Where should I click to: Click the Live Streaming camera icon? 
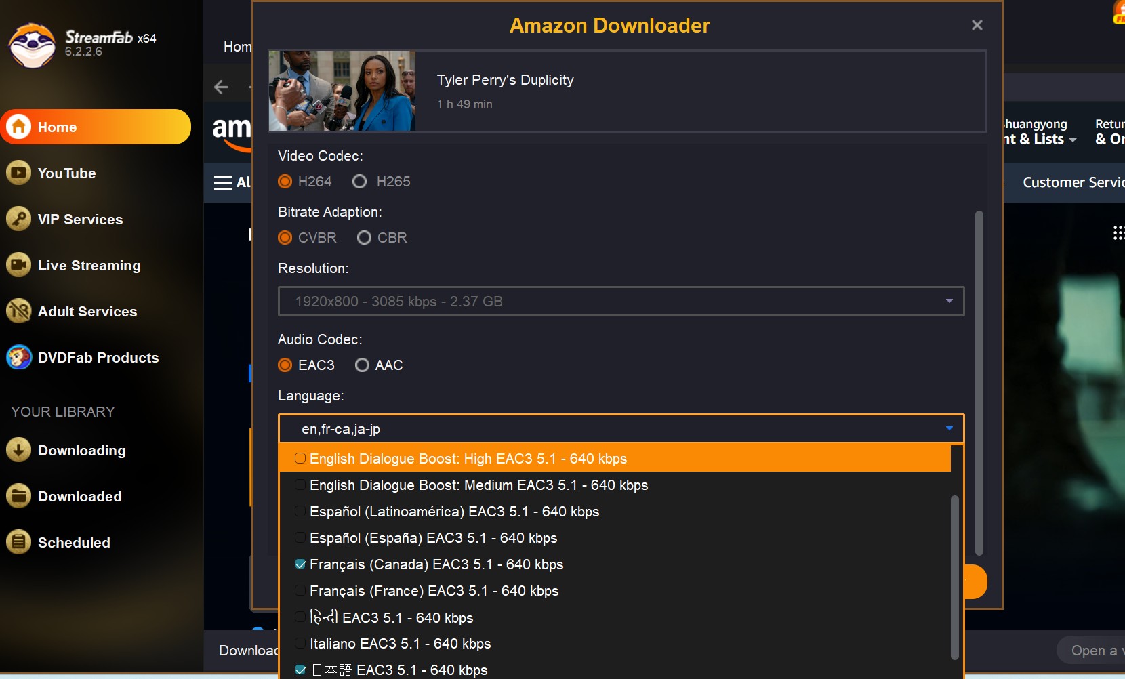tap(19, 265)
